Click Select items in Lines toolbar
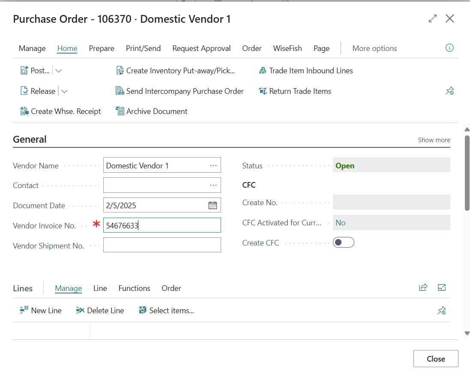 (167, 311)
